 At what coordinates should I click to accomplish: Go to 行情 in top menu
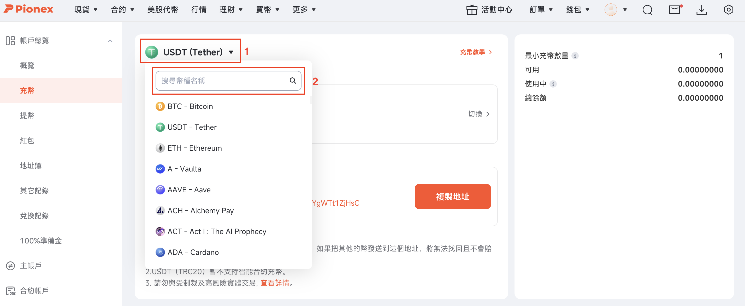(x=199, y=10)
